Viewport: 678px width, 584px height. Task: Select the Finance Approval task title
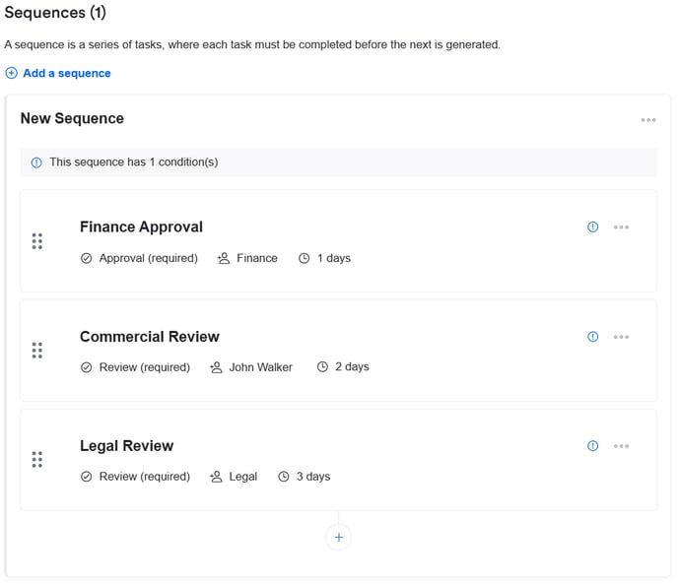[x=141, y=227]
